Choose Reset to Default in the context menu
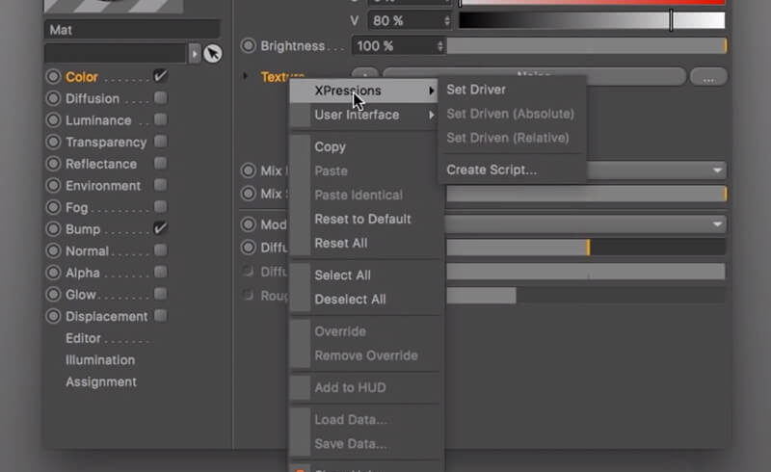The image size is (771, 472). click(x=363, y=219)
